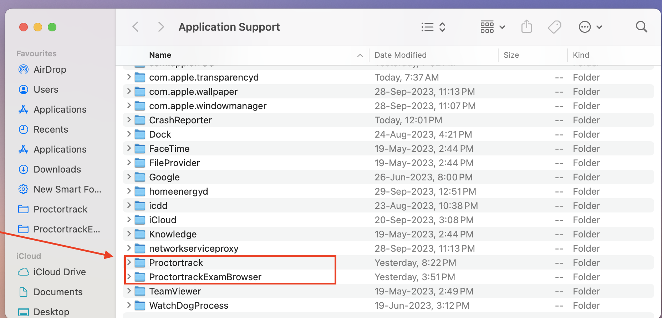Screen dimensions: 662x318
Task: Click the date 29-Sep-2023, 12:51 PM
Action: click(x=425, y=191)
